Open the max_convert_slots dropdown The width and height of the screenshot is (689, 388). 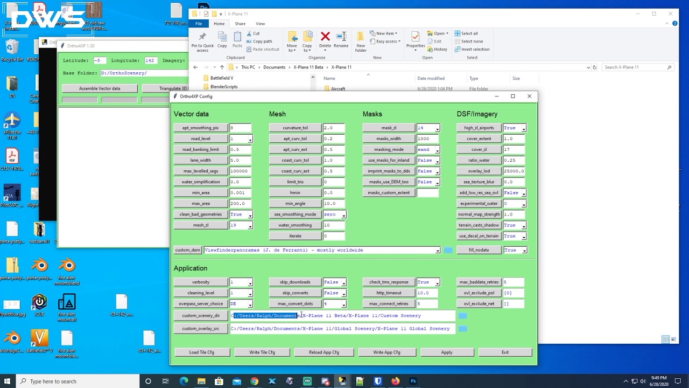tap(343, 304)
